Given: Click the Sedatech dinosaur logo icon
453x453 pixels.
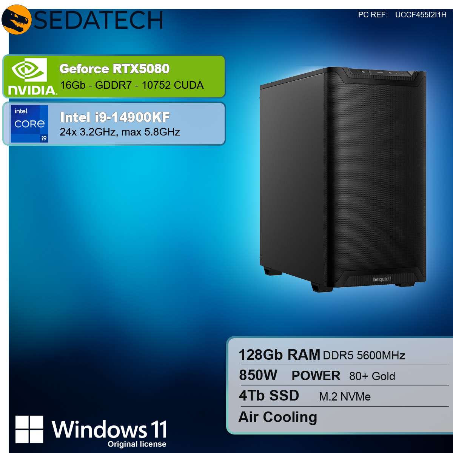Looking at the screenshot, I should (16, 19).
